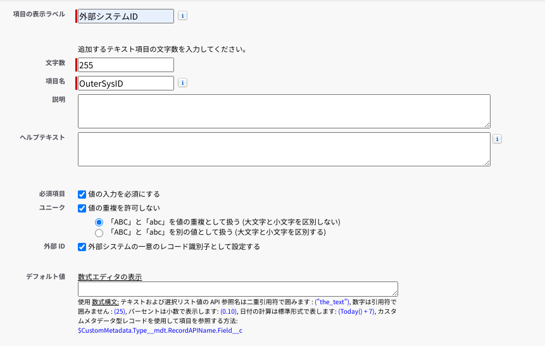The height and width of the screenshot is (346, 545).
Task: Click the text 追加するテキスト項目の文字数を入力してください。
Action: (x=162, y=49)
